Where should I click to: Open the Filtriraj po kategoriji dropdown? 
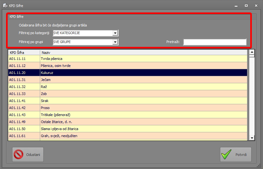[115, 33]
